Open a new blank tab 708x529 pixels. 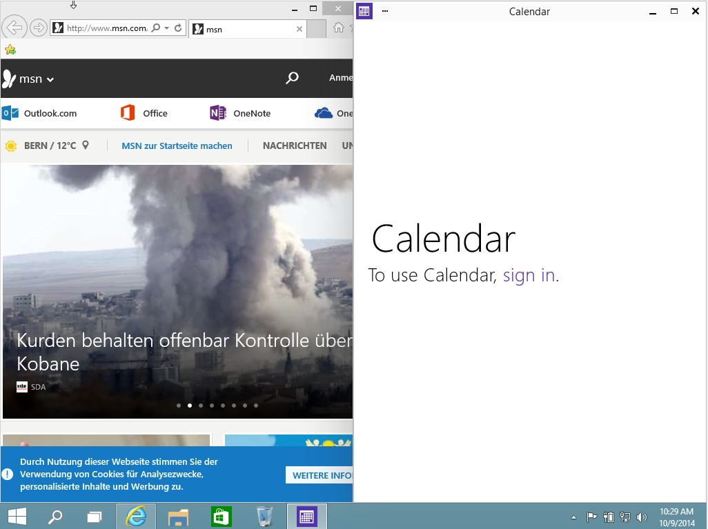click(x=316, y=30)
